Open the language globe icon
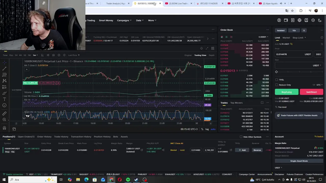The width and height of the screenshot is (326, 183). [300, 20]
